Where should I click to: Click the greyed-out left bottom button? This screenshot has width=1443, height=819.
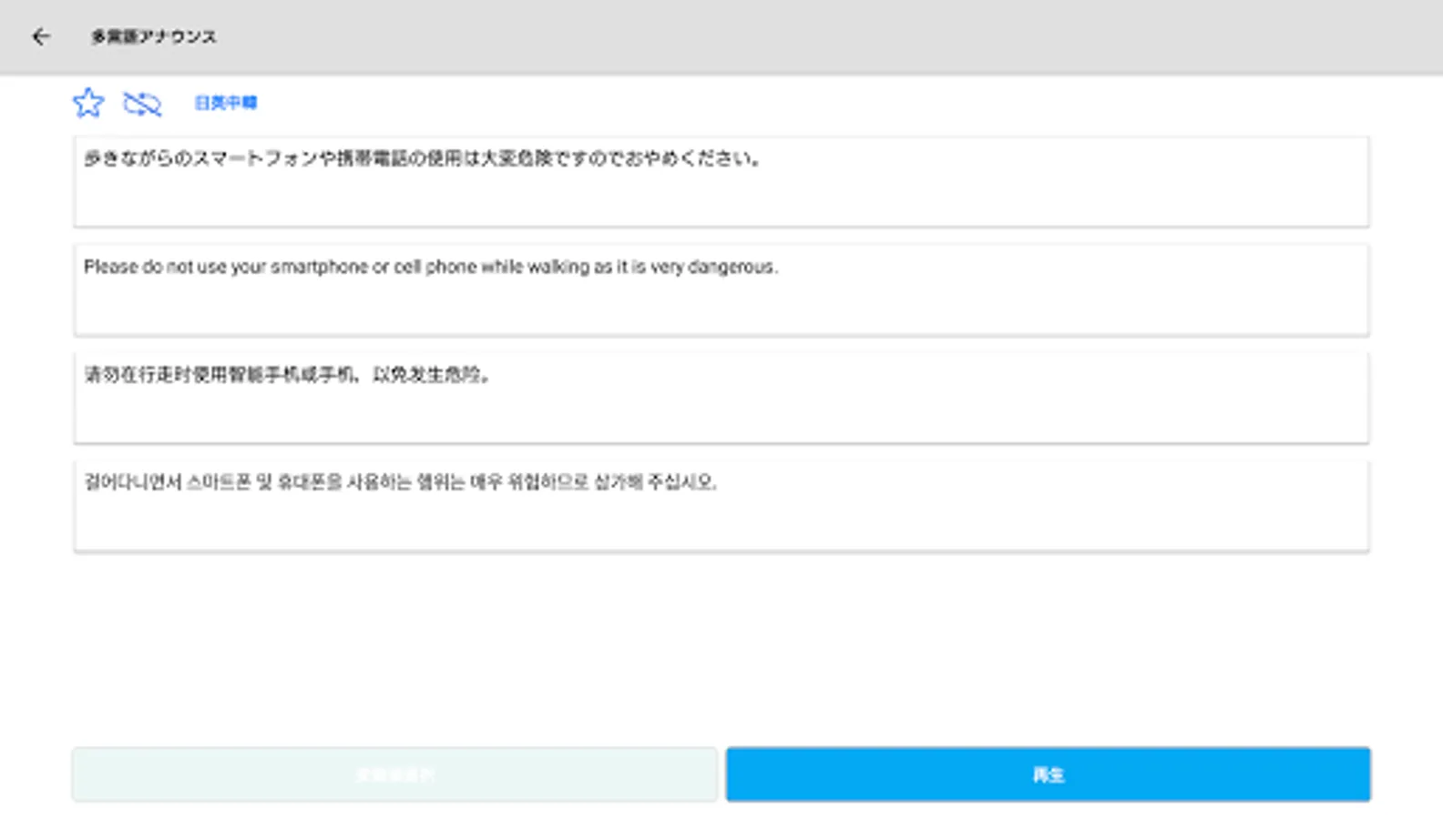click(394, 774)
